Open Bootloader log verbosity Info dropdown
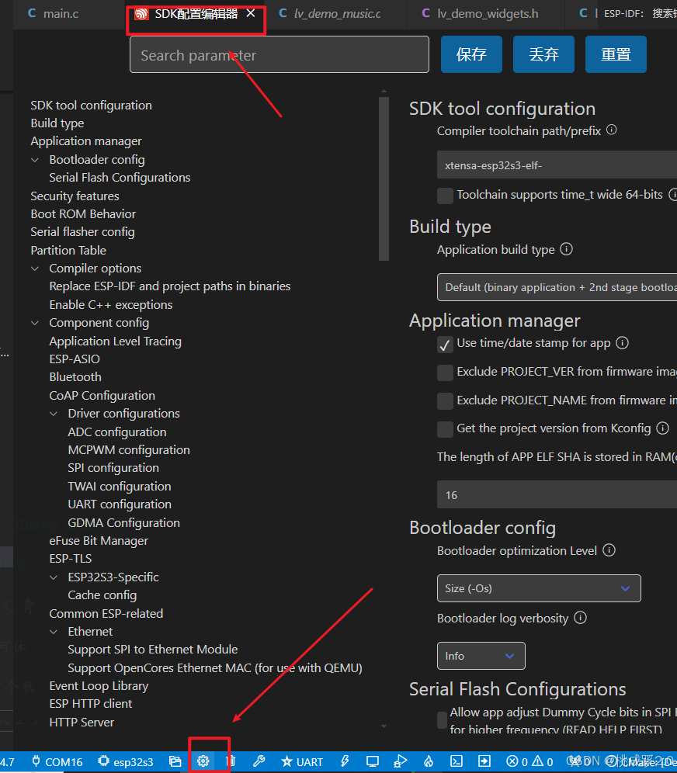The height and width of the screenshot is (773, 677). pos(481,656)
